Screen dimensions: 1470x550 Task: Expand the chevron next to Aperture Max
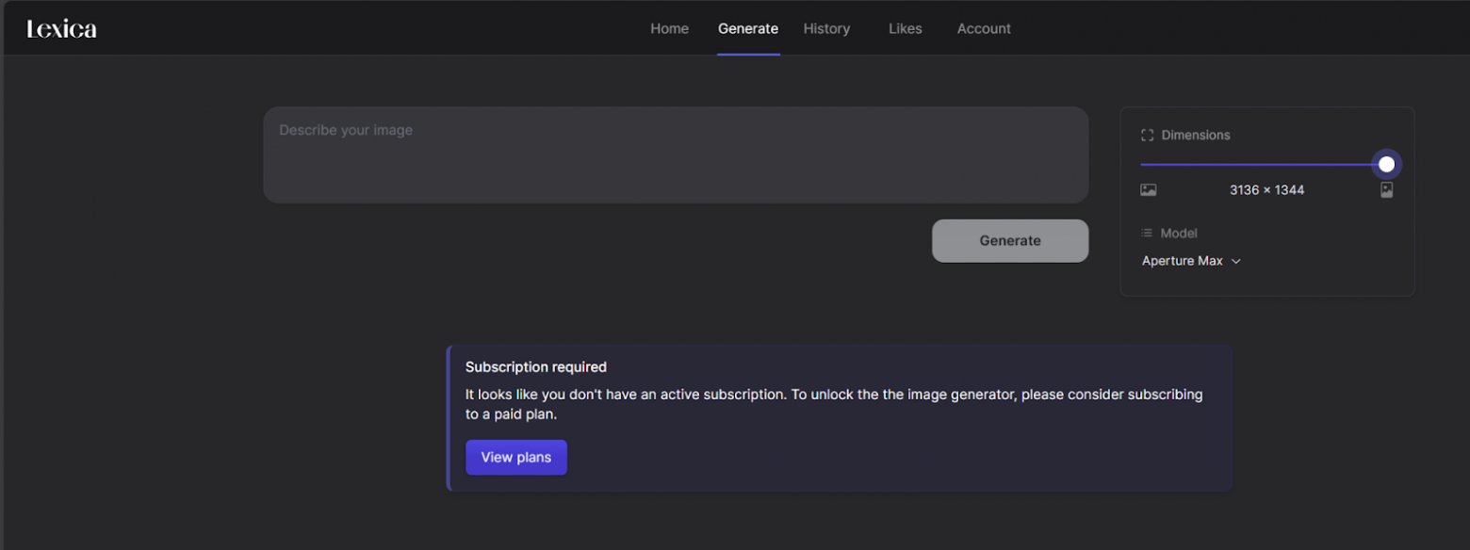[1236, 261]
